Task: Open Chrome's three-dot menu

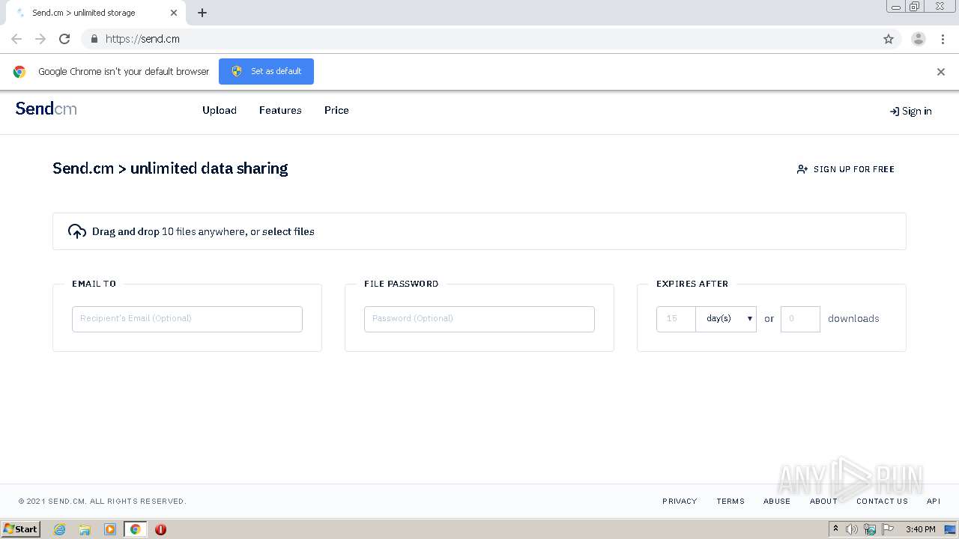Action: [x=943, y=39]
